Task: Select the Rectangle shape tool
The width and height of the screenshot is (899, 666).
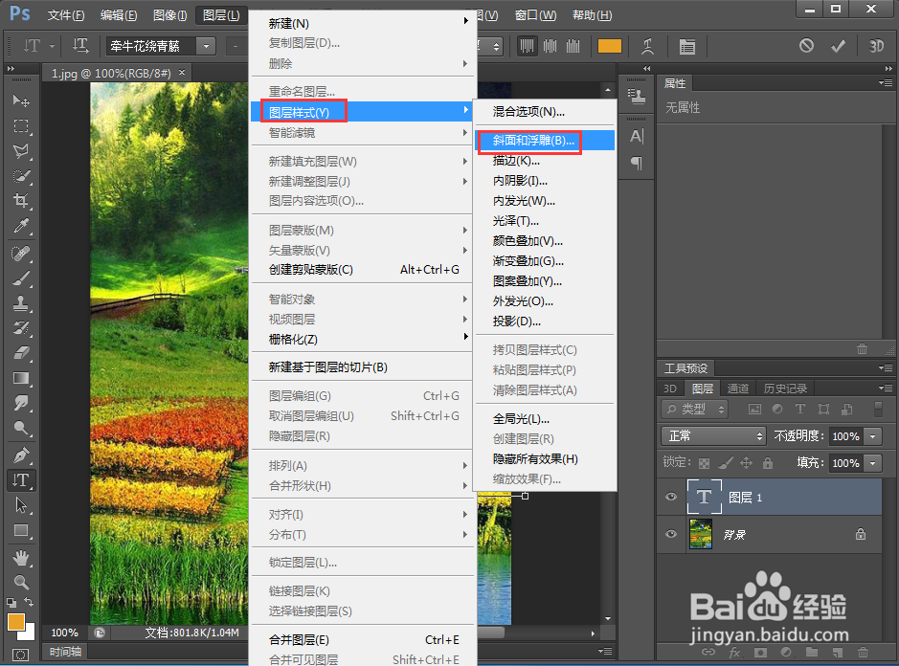Action: click(x=21, y=531)
